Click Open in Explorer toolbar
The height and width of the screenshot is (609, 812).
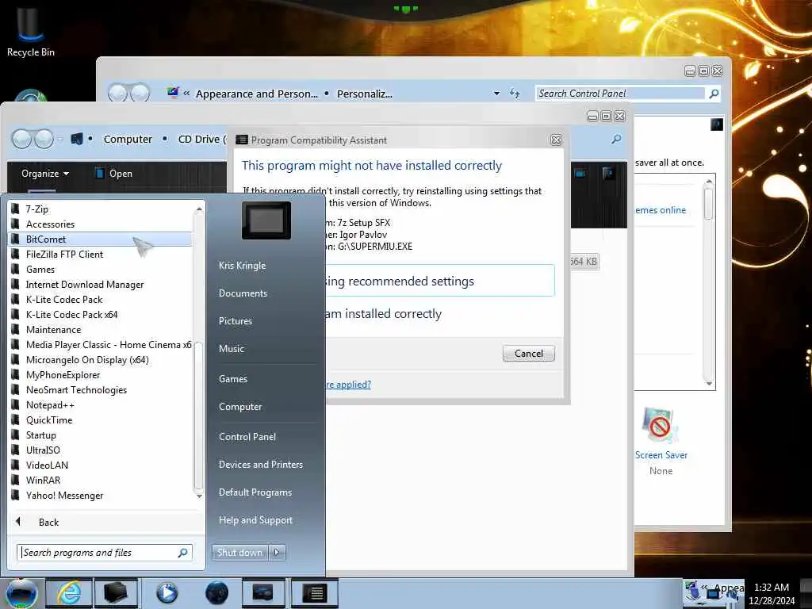click(114, 174)
